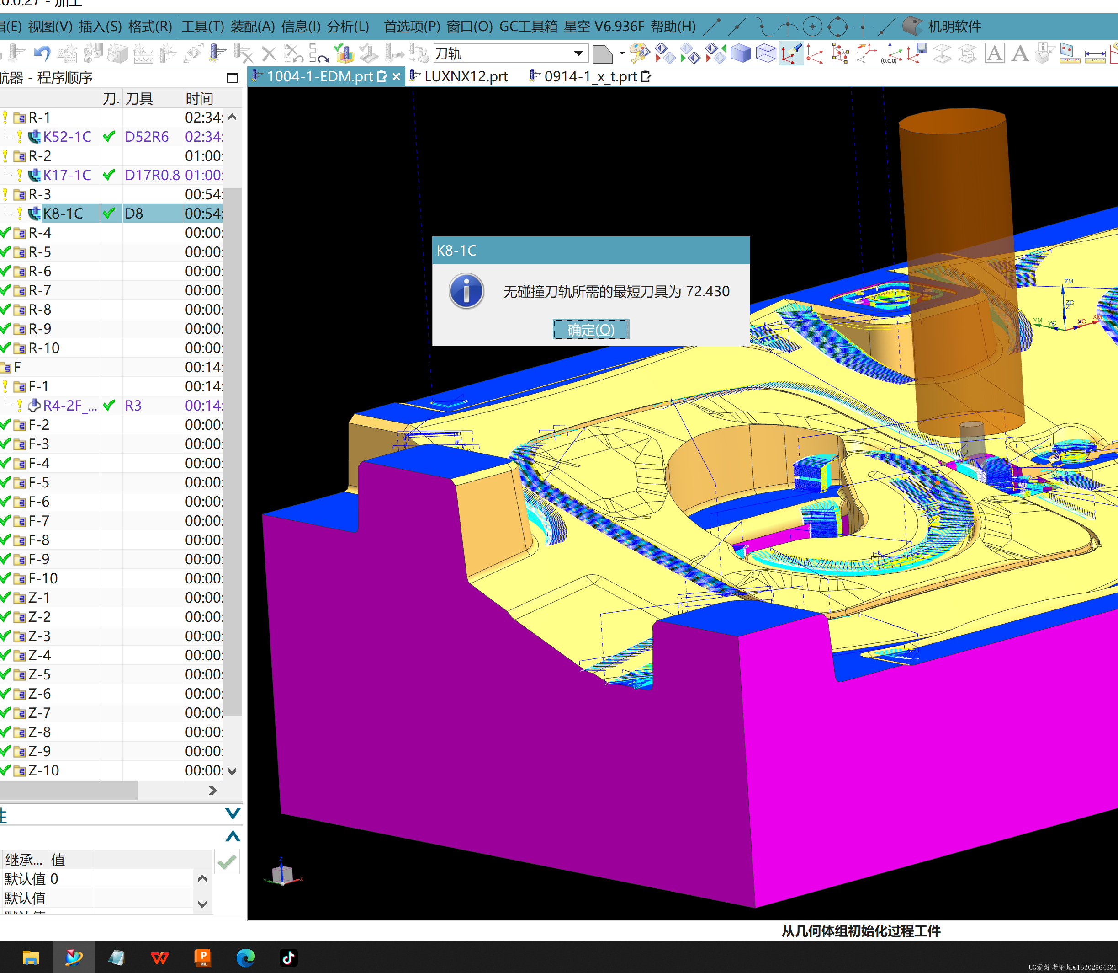Screen dimensions: 1118x973
Task: Toggle Point on Face snap option
Action: click(912, 26)
